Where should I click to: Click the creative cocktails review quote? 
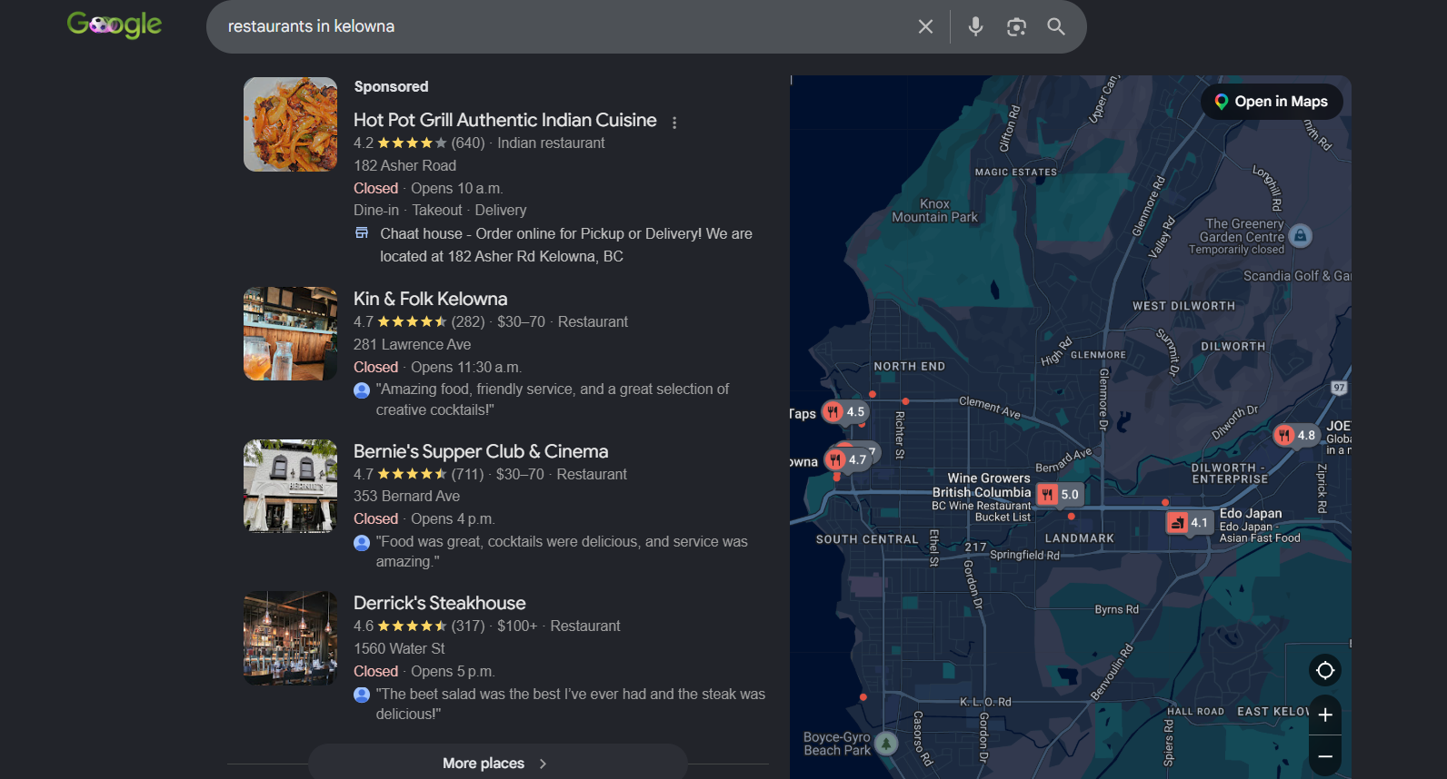[x=552, y=399]
